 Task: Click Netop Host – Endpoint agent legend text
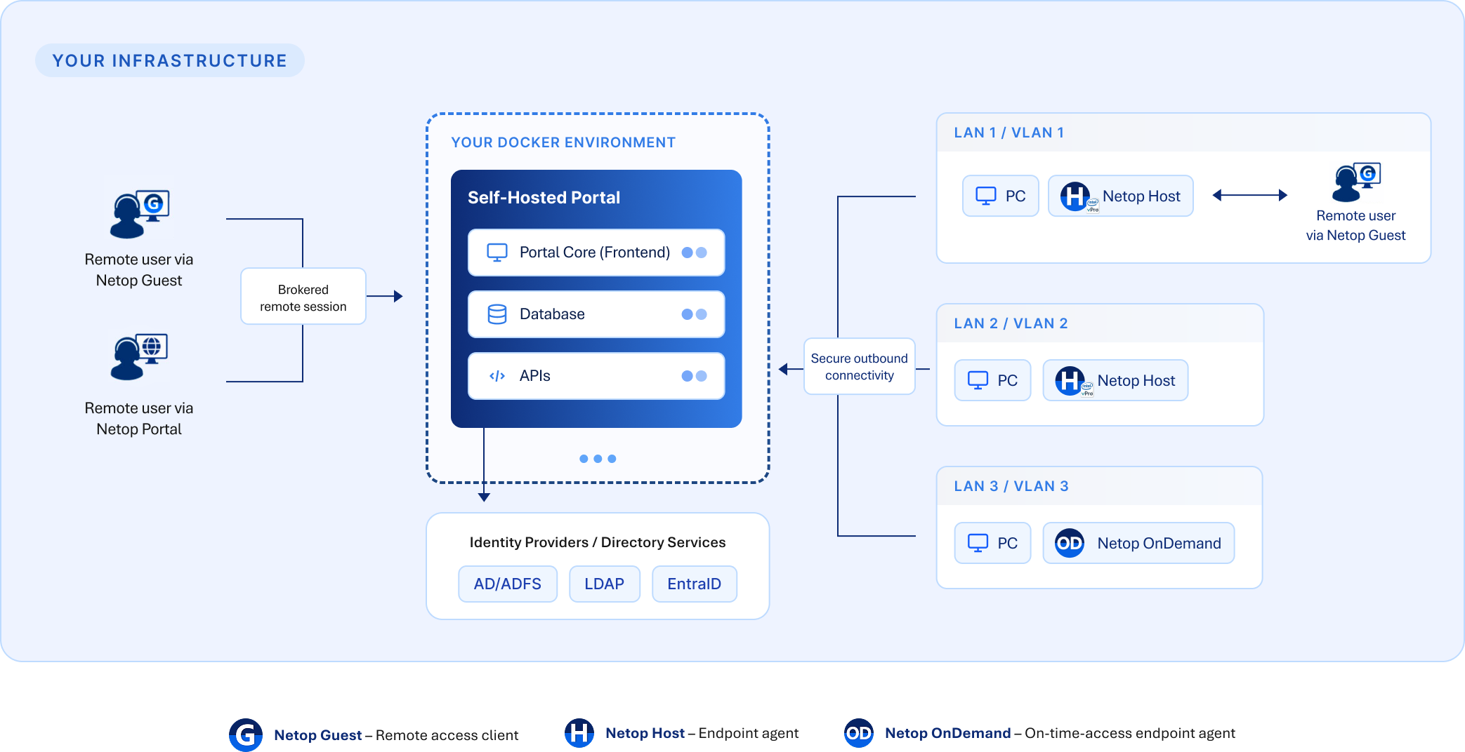pyautogui.click(x=702, y=733)
